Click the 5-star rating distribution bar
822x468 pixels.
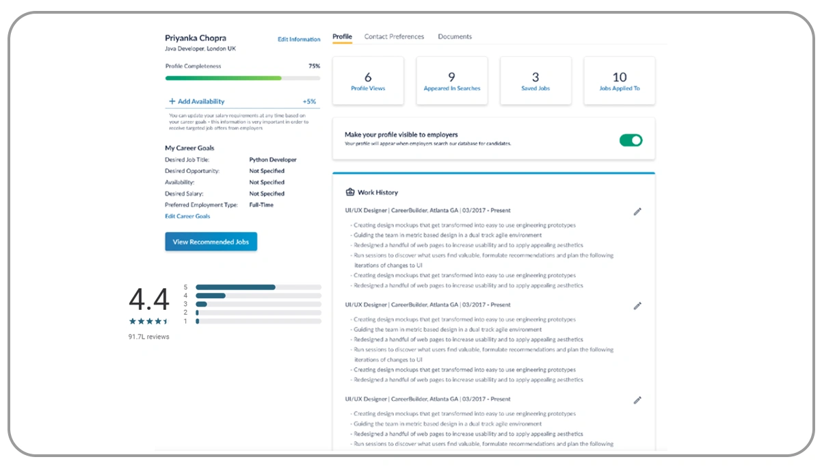(258, 287)
